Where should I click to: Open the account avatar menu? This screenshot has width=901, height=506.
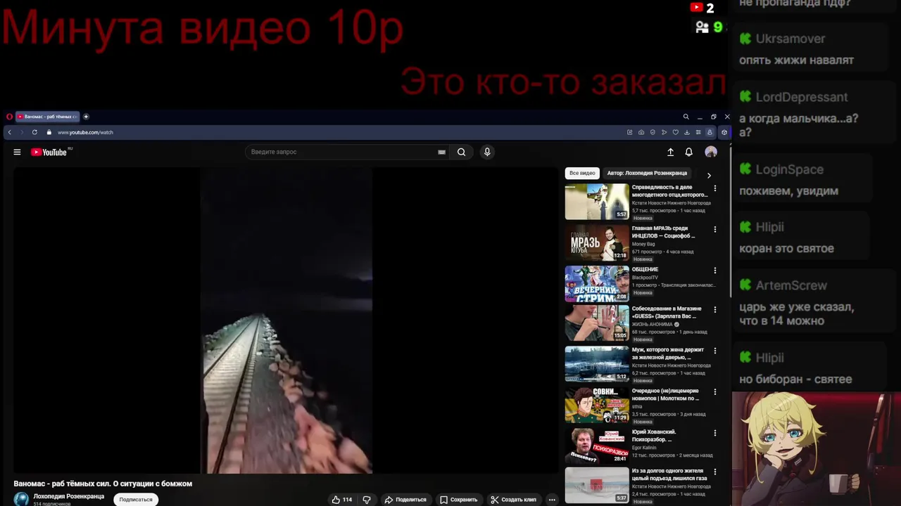coord(711,152)
